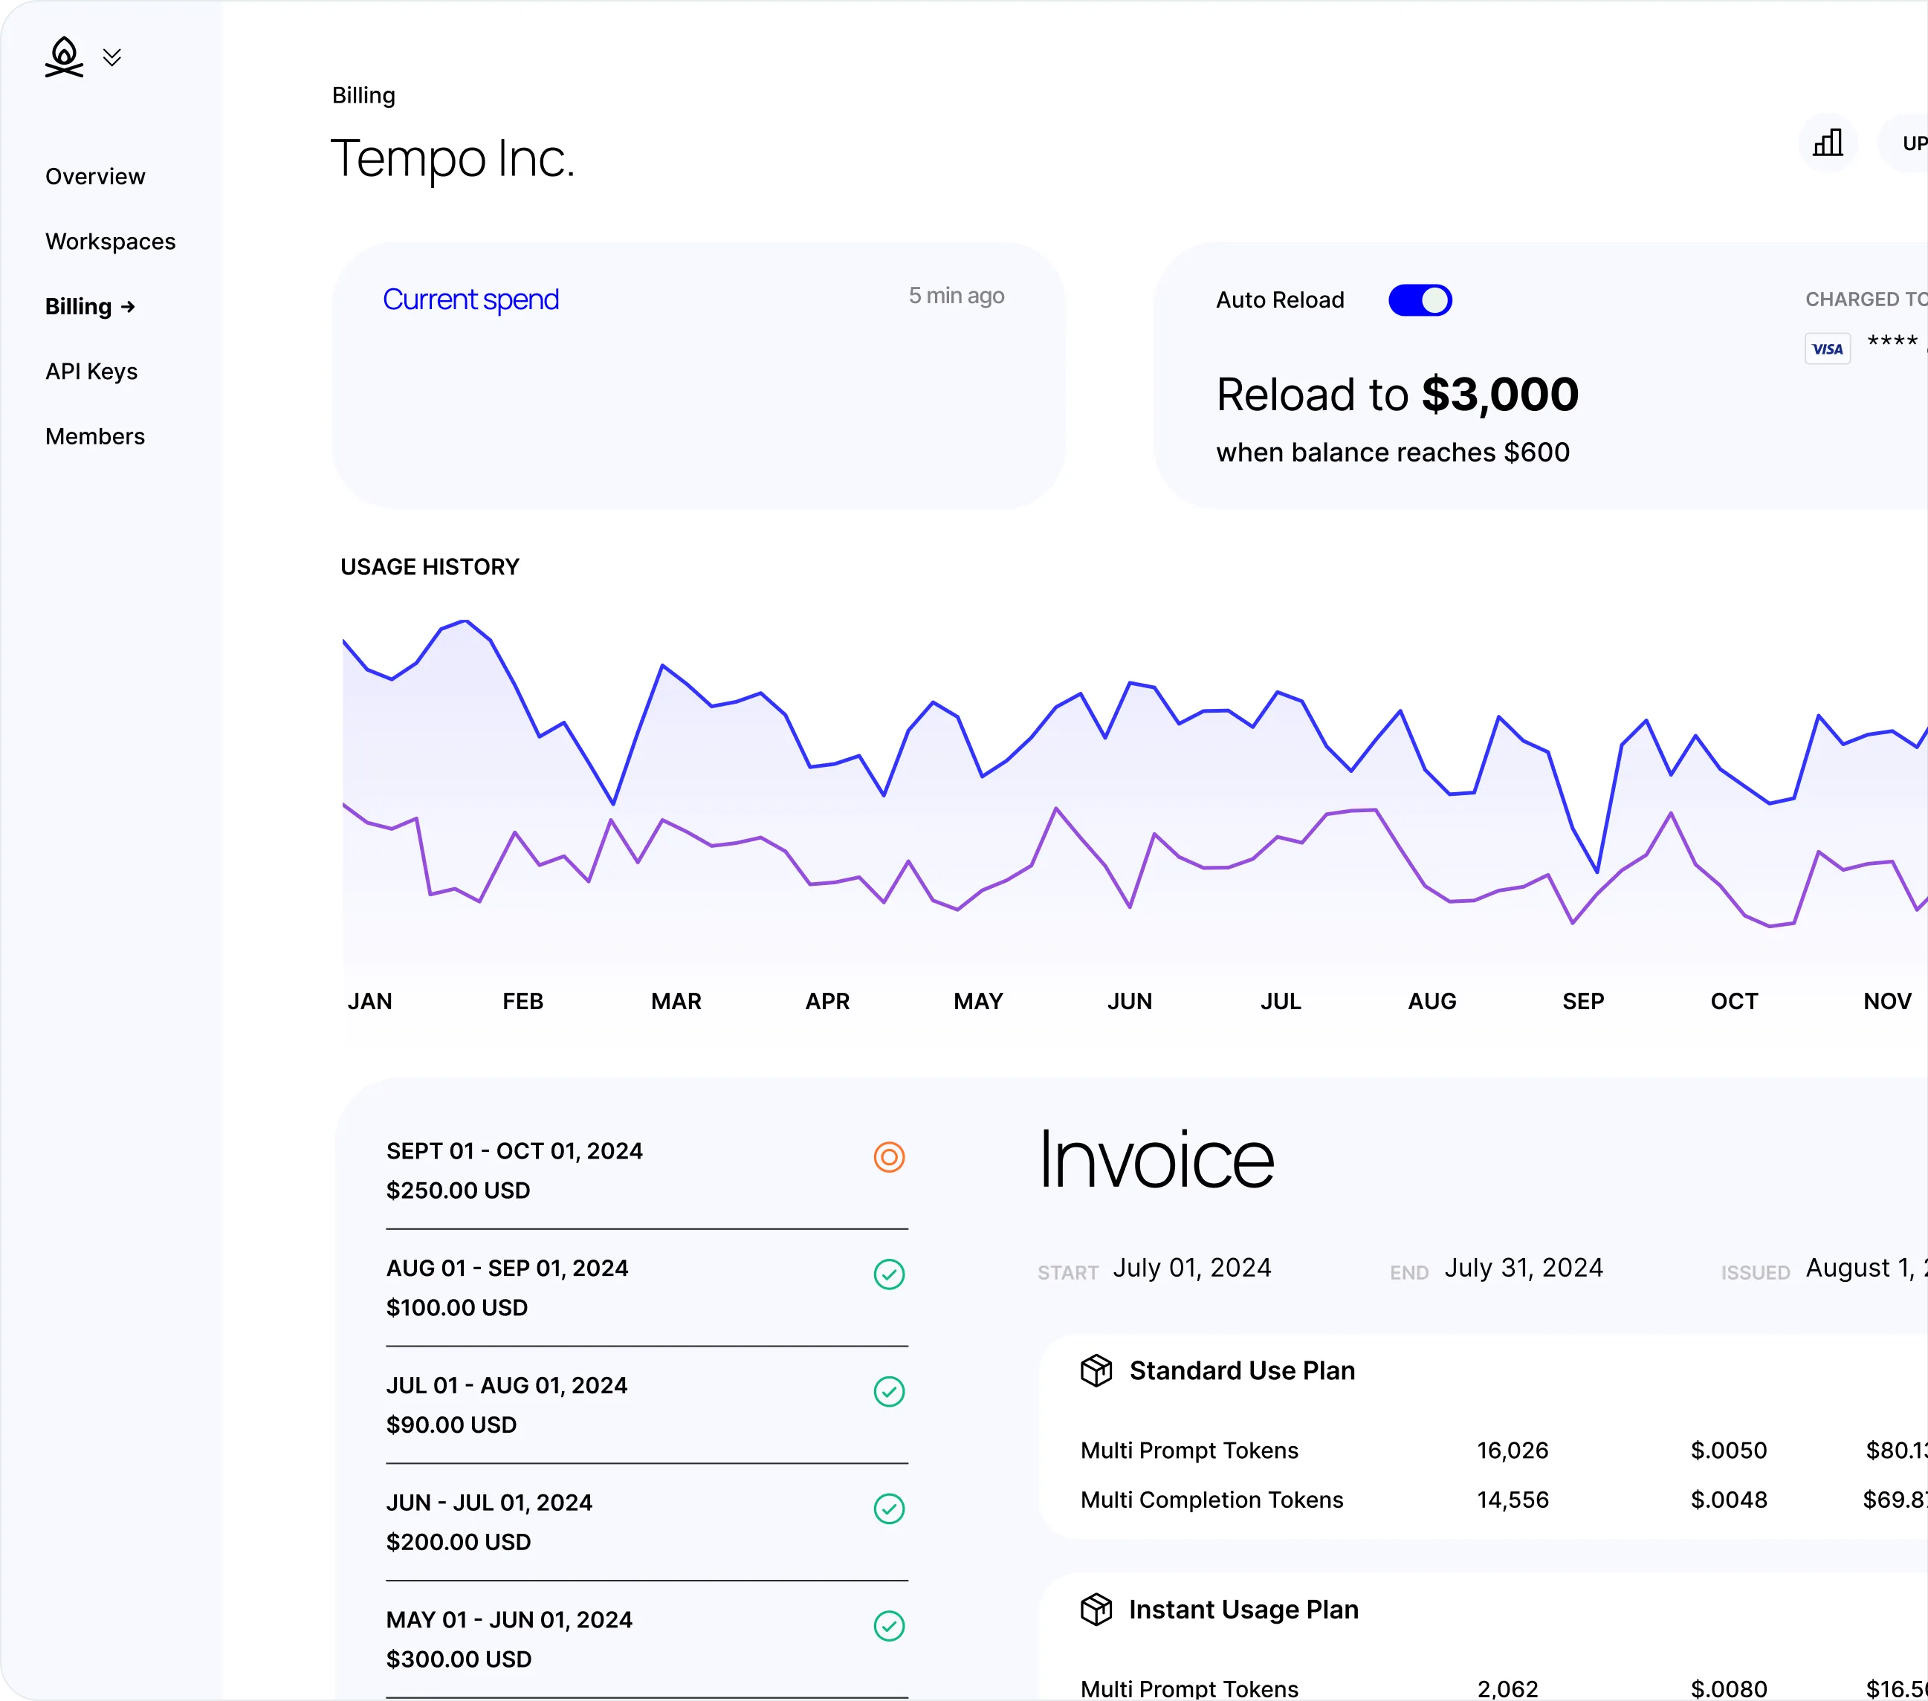Disable the Auto Reload toggle
The image size is (1928, 1701).
pos(1420,301)
